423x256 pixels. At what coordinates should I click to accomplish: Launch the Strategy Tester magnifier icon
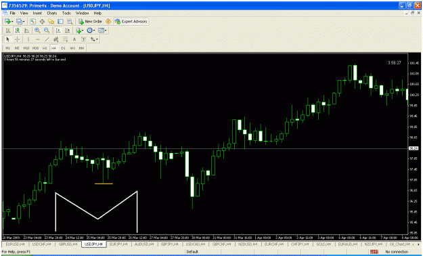[70, 22]
